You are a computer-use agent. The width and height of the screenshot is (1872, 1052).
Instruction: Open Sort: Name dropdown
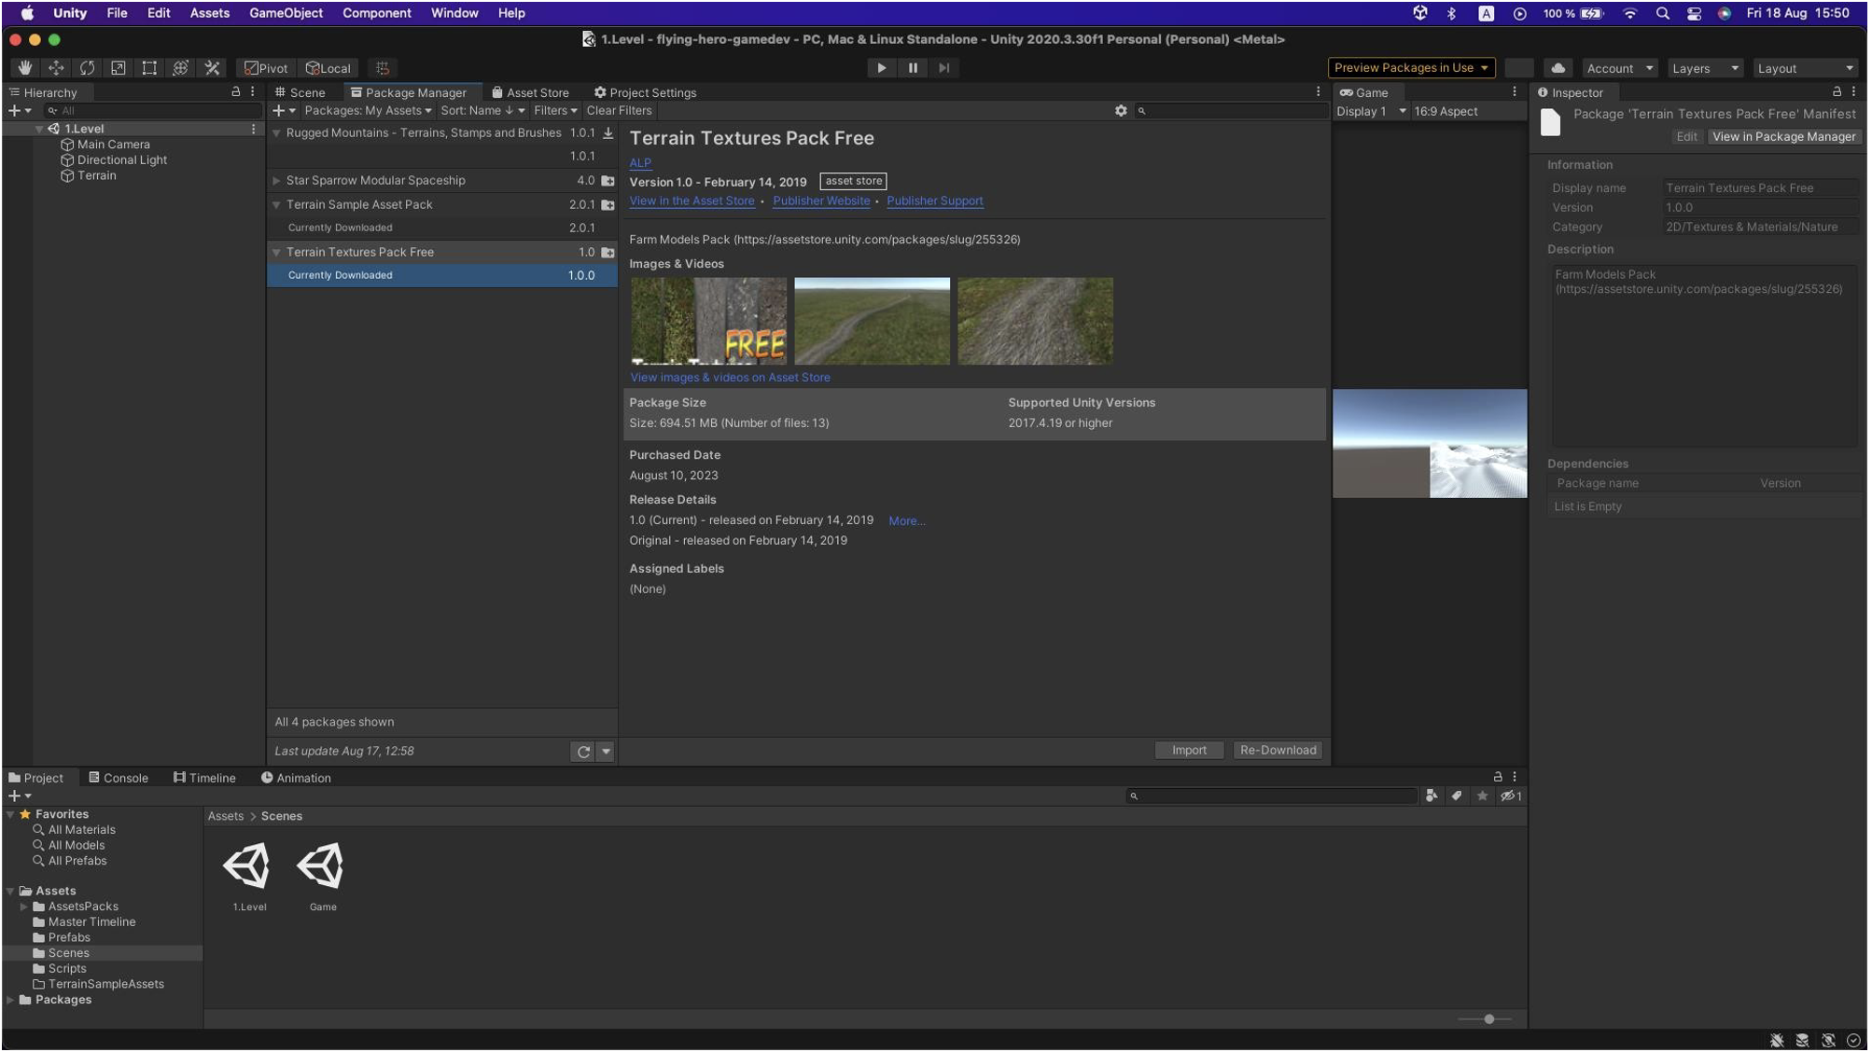click(482, 110)
